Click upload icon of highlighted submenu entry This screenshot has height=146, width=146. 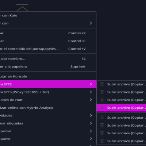[x=102, y=108]
